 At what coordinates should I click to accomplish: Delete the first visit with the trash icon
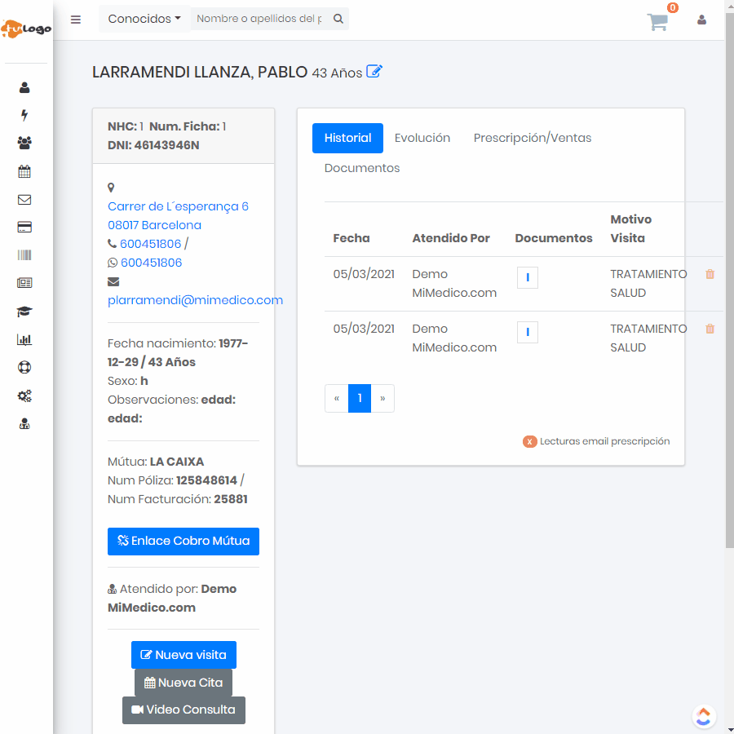coord(710,275)
